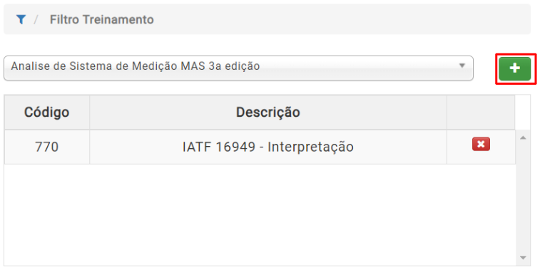The height and width of the screenshot is (267, 540).
Task: Click the Analise de Sistema de Medição combo box
Action: [238, 68]
